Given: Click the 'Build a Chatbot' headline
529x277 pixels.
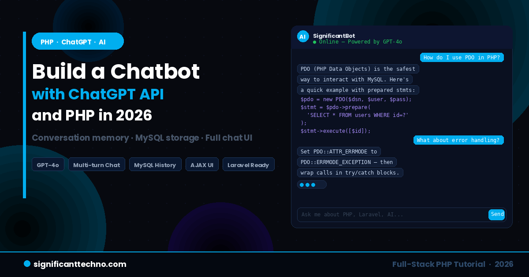Looking at the screenshot, I should coord(116,71).
